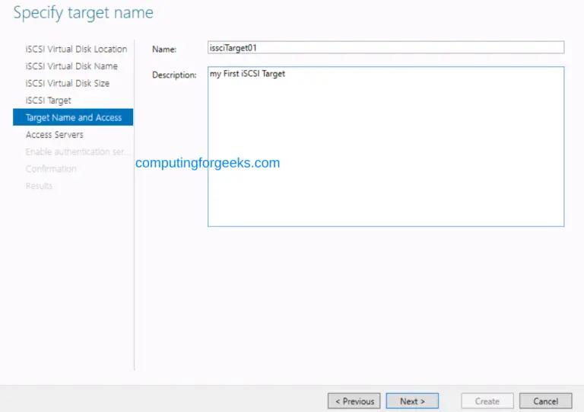Click the Results step in sidebar
Screen dimensions: 584x412
pos(40,186)
